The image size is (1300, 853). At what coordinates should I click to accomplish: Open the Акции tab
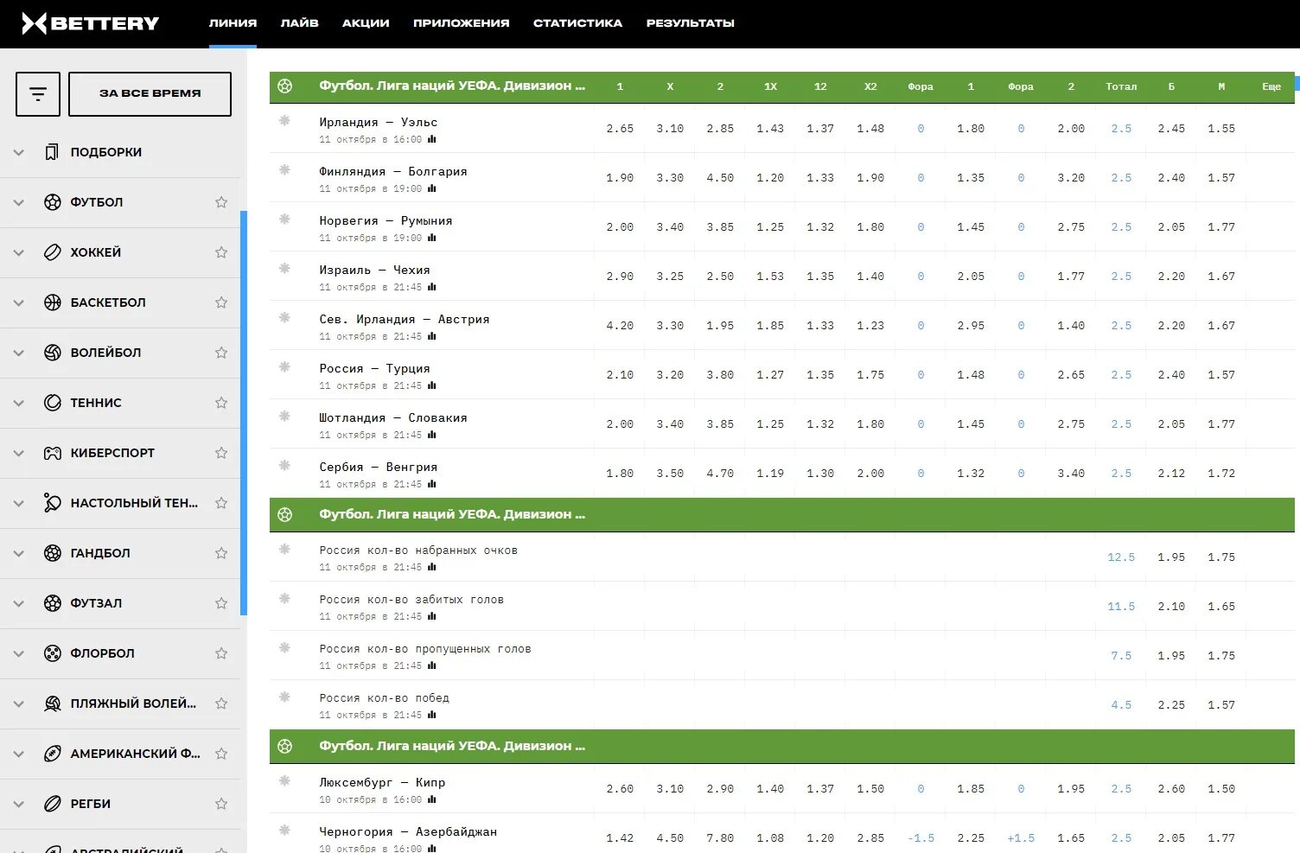[366, 23]
